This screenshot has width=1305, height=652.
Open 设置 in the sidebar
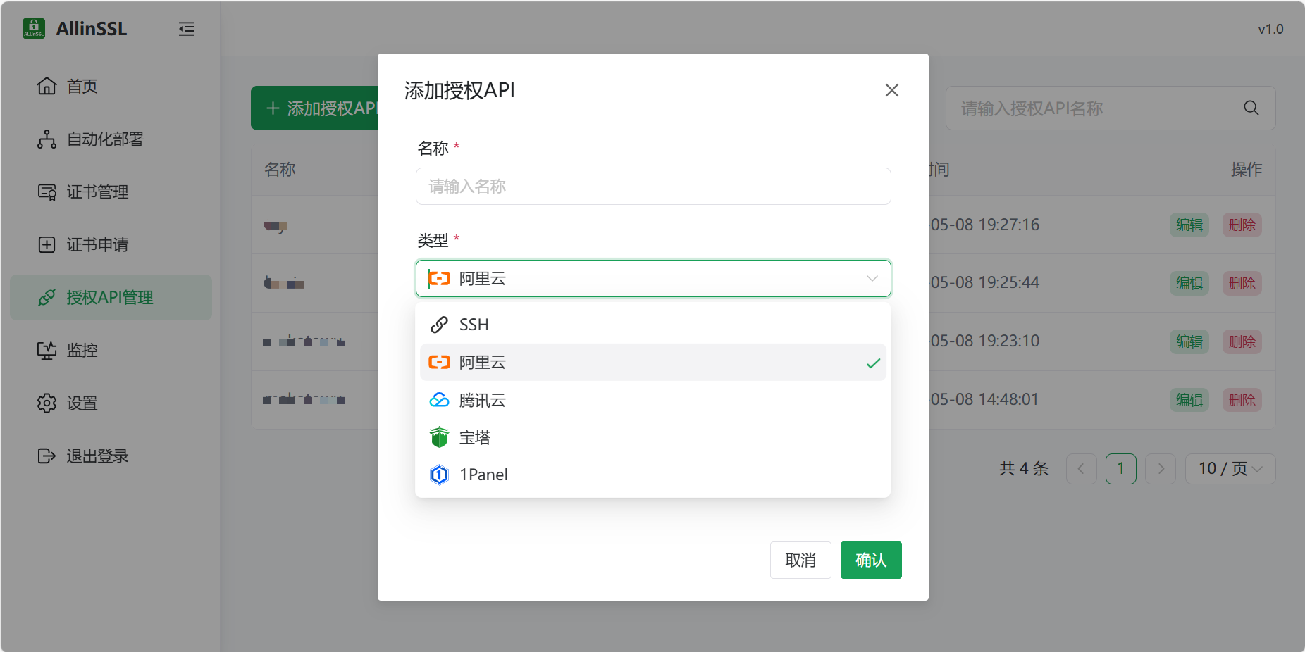pyautogui.click(x=111, y=403)
